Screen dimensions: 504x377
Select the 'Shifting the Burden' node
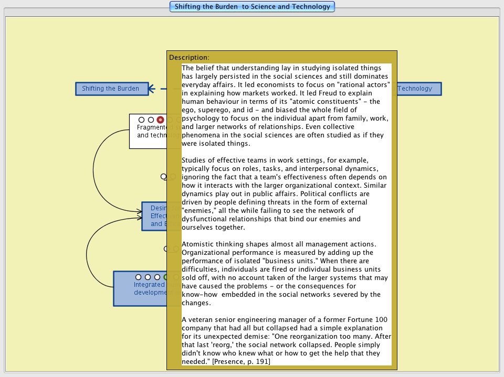coord(111,89)
